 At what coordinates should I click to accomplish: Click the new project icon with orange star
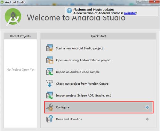50,48
